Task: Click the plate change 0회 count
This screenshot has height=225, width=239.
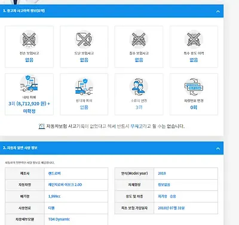Action: coord(194,107)
